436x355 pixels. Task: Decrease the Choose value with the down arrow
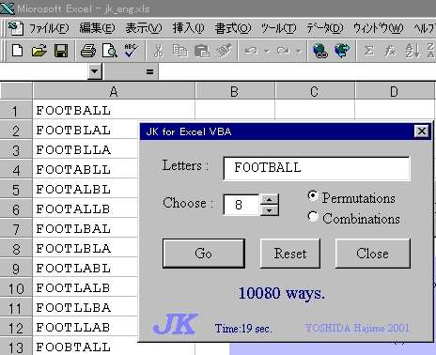[270, 210]
